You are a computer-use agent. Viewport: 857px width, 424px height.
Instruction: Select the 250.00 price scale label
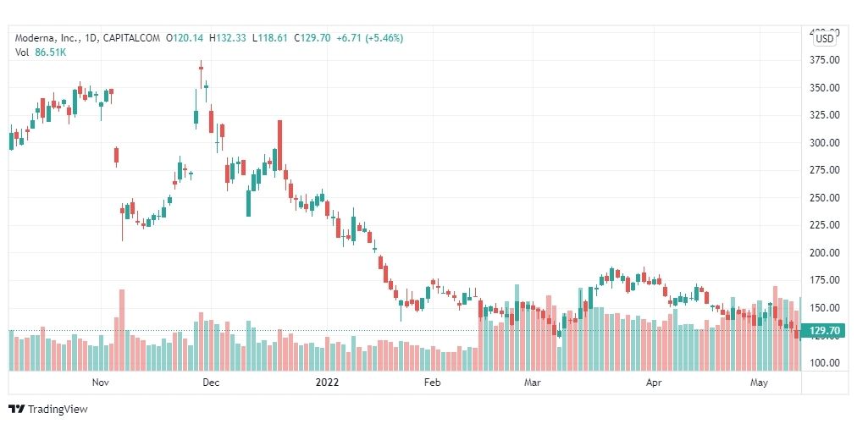pyautogui.click(x=824, y=198)
